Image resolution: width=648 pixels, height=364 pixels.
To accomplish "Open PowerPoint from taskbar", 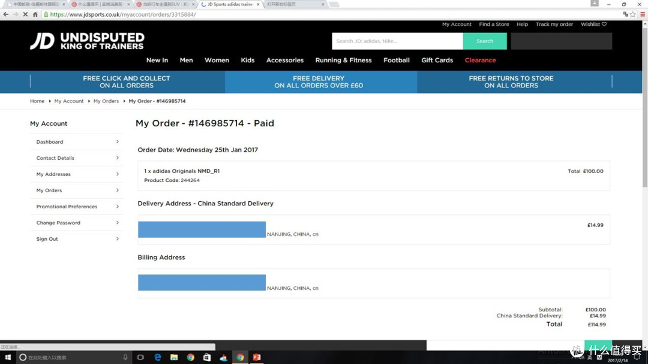I will pos(257,357).
